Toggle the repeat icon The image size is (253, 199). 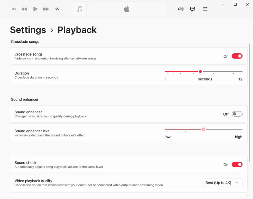pyautogui.click(x=57, y=9)
